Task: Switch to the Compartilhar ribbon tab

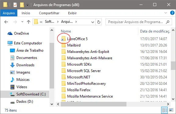Action: click(49, 13)
